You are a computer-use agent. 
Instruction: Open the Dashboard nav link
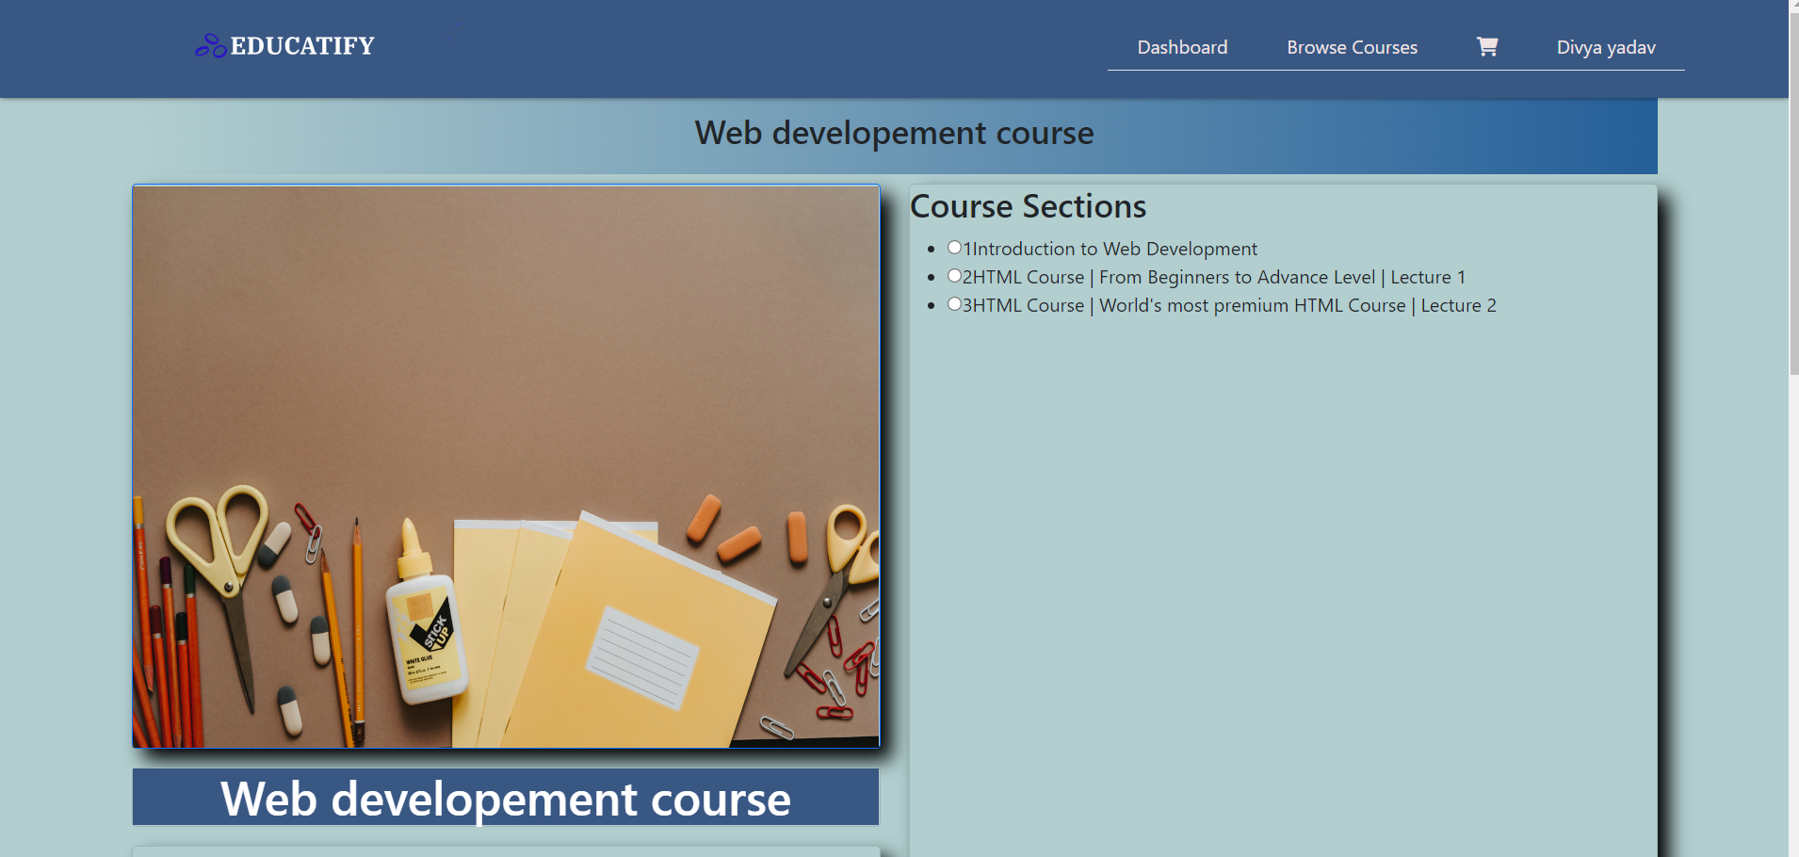point(1182,47)
